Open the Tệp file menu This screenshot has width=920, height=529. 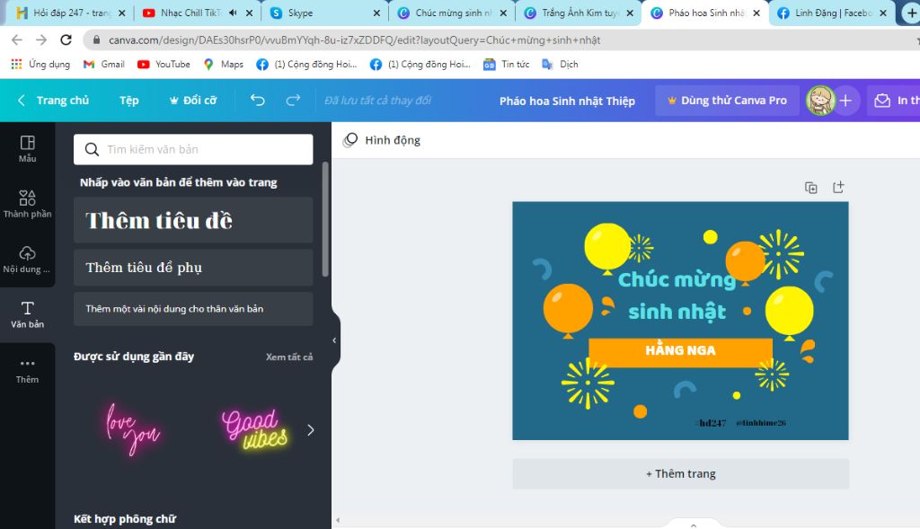129,101
